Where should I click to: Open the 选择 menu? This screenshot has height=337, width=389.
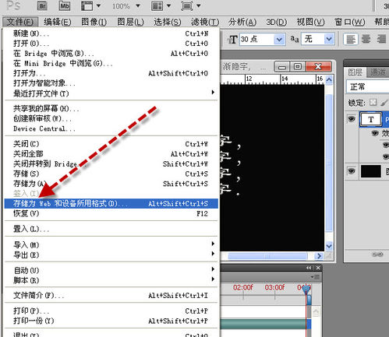(168, 22)
